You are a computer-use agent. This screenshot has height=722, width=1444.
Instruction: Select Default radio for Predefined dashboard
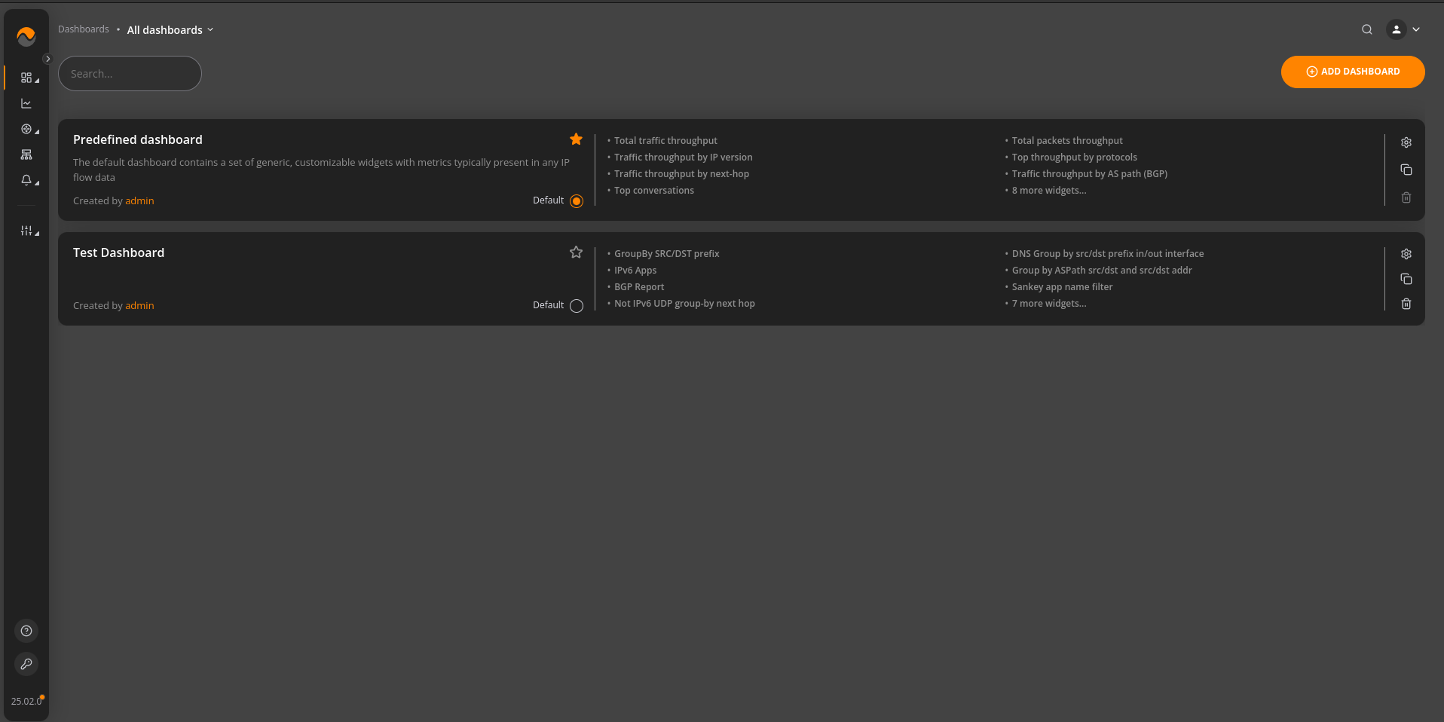[577, 201]
